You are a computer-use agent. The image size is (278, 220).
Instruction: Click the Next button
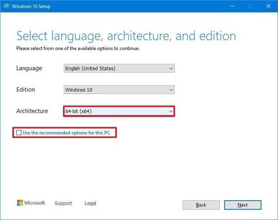pyautogui.click(x=243, y=205)
